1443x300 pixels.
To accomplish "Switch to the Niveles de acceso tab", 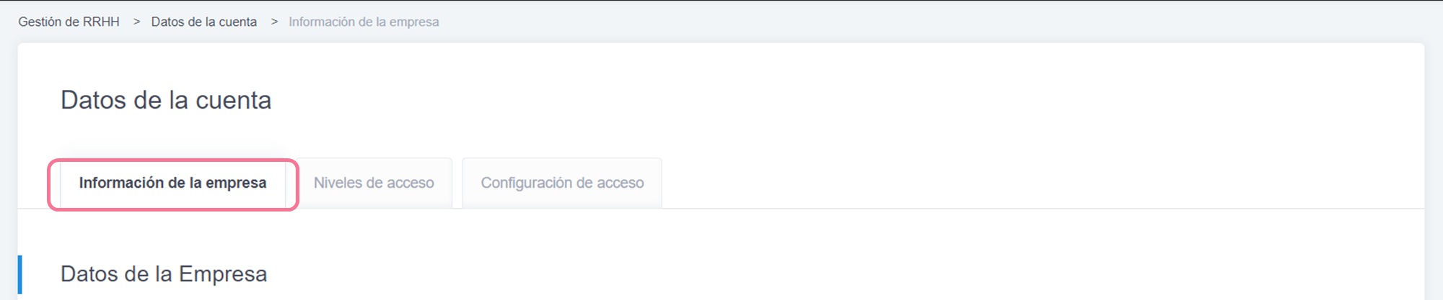I will pos(374,183).
